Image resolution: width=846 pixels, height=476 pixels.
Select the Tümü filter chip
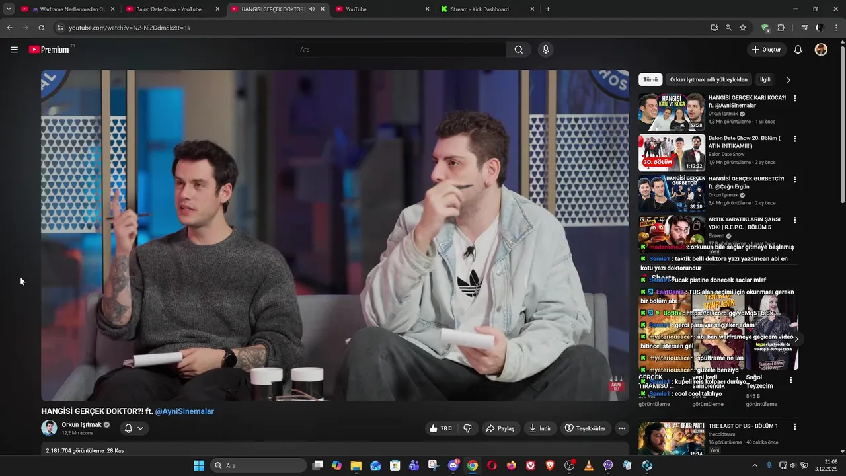click(651, 79)
